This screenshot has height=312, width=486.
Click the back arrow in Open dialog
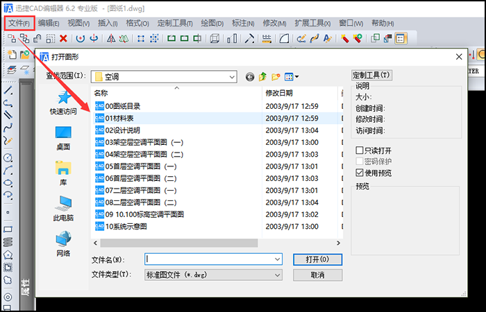(x=250, y=77)
